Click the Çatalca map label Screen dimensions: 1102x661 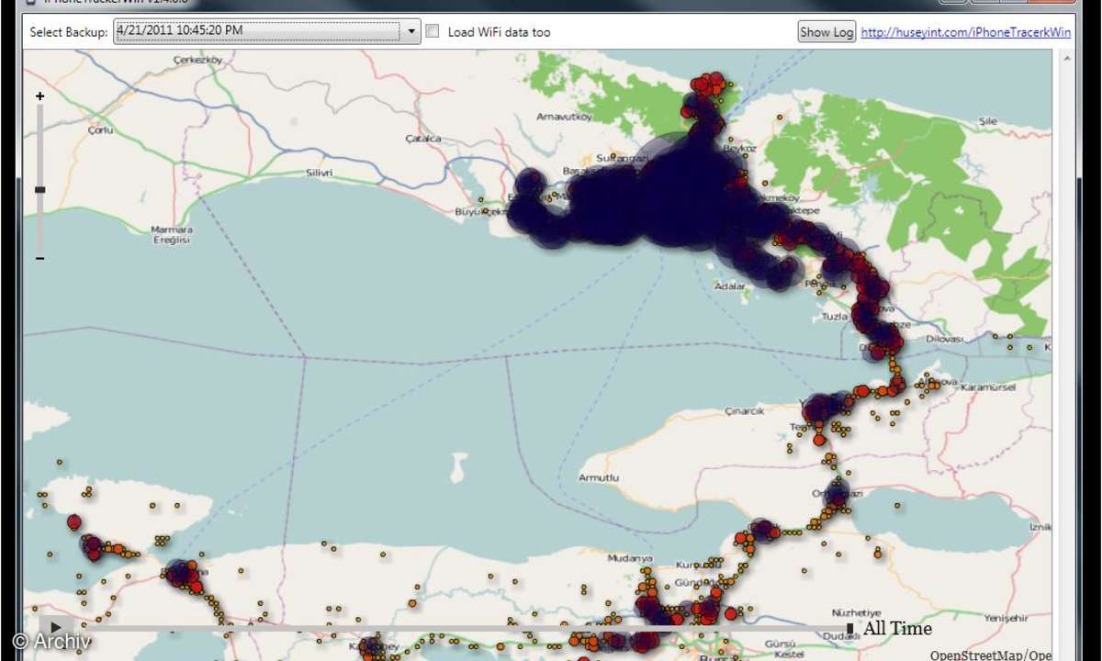pyautogui.click(x=423, y=139)
